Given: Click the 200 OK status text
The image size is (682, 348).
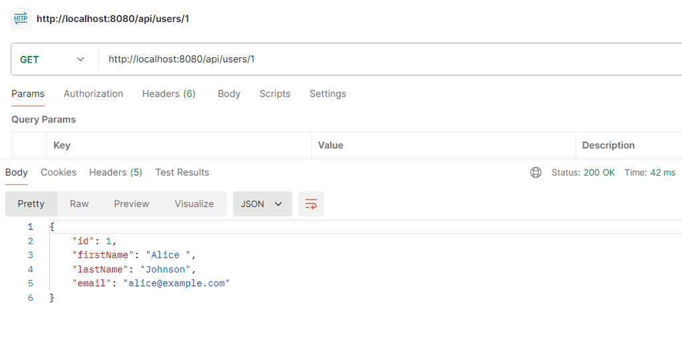Looking at the screenshot, I should pyautogui.click(x=599, y=172).
